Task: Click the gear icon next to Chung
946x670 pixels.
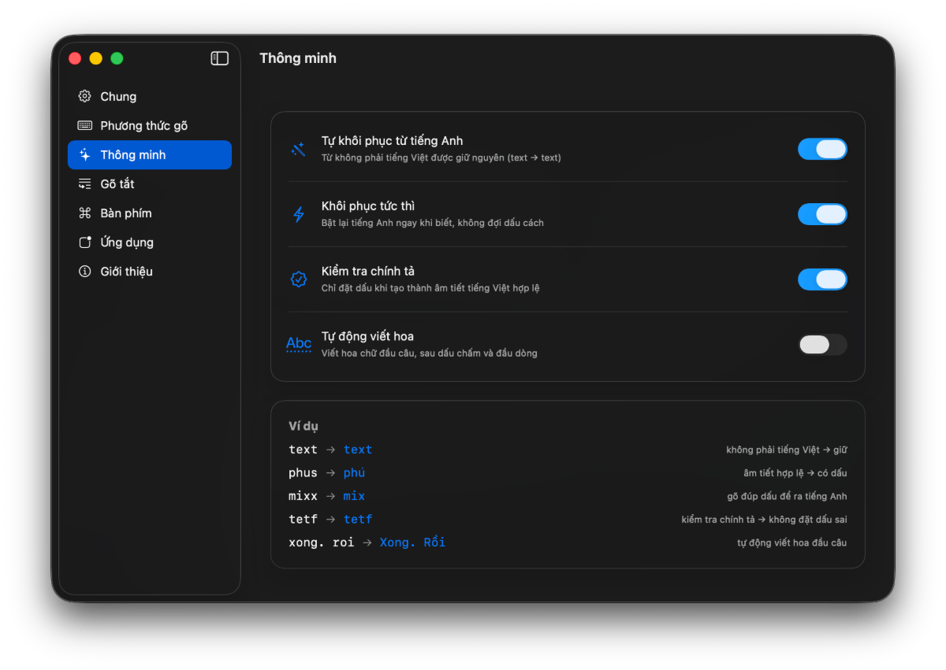Action: (84, 96)
